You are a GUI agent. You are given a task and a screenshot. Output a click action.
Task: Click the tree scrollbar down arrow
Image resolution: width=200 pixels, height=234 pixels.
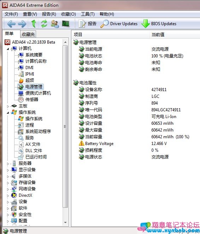click(65, 223)
